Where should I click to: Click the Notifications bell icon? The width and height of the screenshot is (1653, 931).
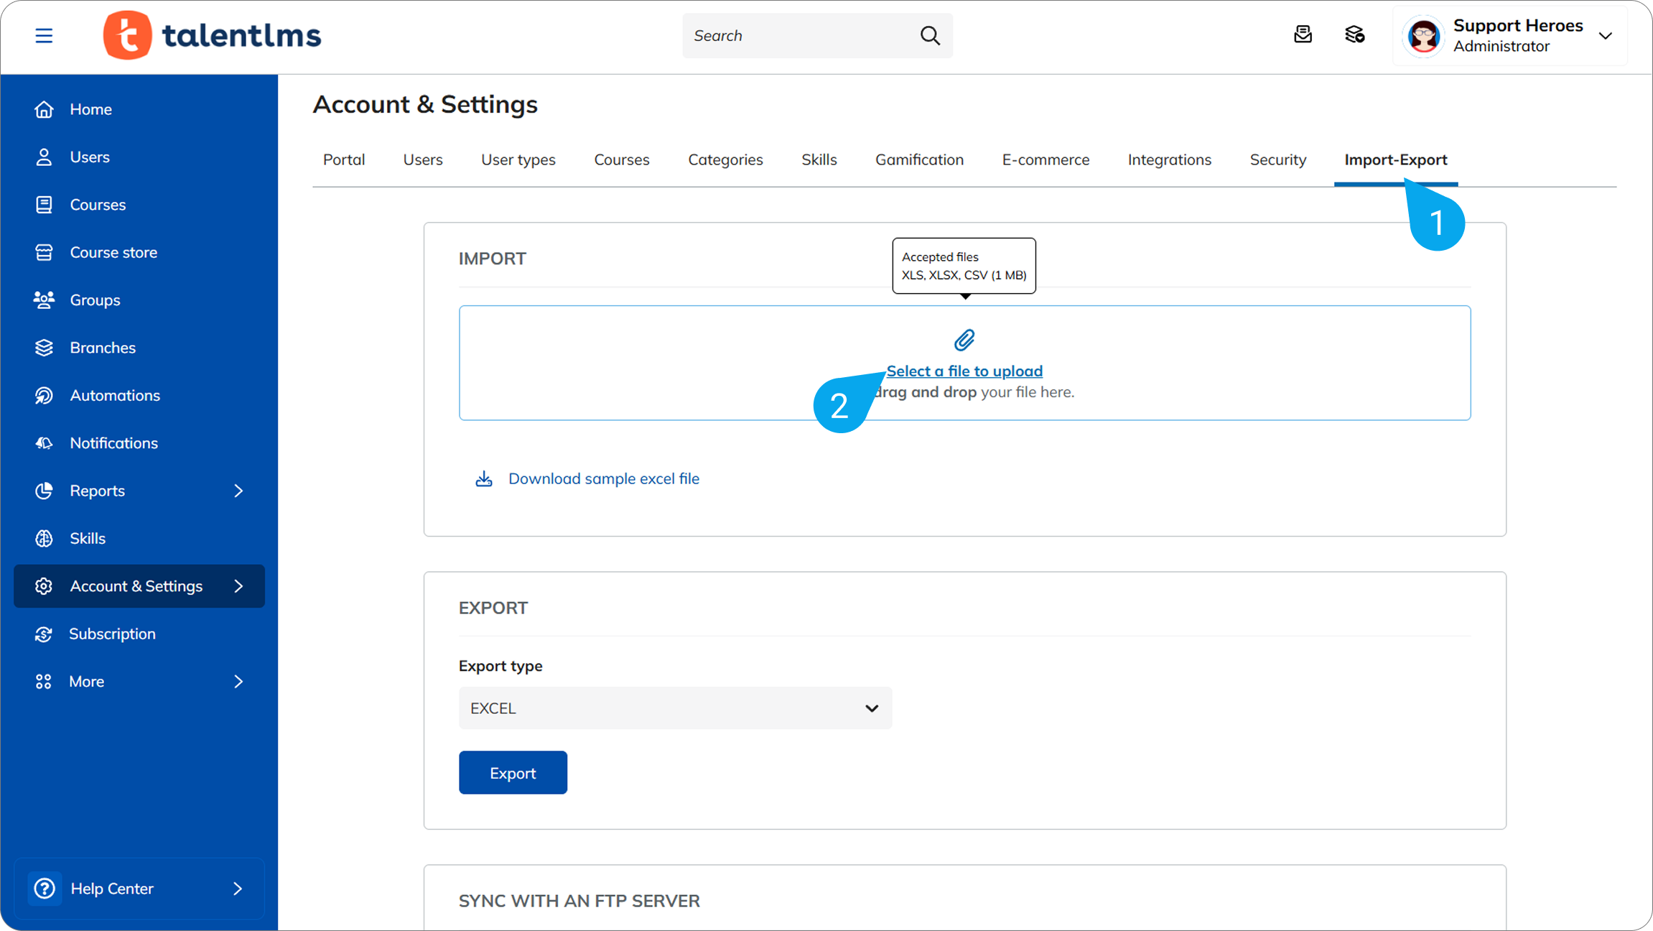pos(44,443)
